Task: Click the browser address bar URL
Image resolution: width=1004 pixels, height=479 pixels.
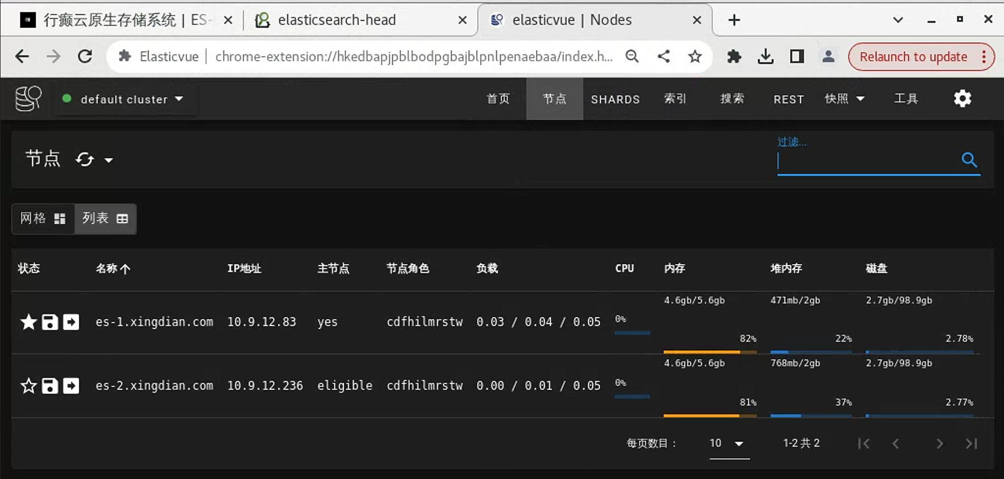Action: (414, 57)
